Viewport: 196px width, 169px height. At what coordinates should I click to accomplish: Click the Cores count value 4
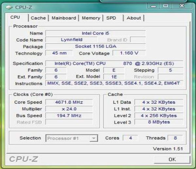pos(130,138)
